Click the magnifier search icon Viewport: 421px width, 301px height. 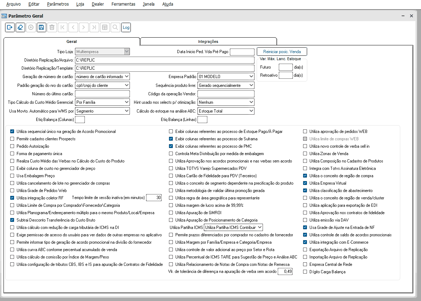(115, 27)
